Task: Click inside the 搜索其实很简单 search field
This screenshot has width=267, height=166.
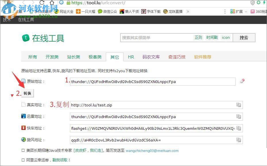Action: pos(155,37)
